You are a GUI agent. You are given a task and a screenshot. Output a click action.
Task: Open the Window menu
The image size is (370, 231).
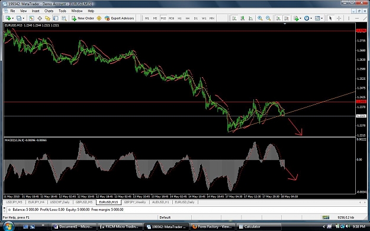tap(77, 11)
